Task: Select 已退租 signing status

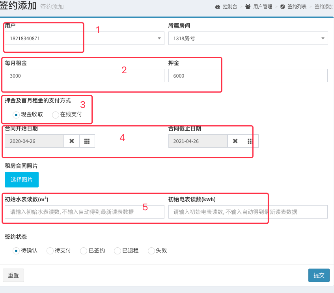Action: (118, 251)
